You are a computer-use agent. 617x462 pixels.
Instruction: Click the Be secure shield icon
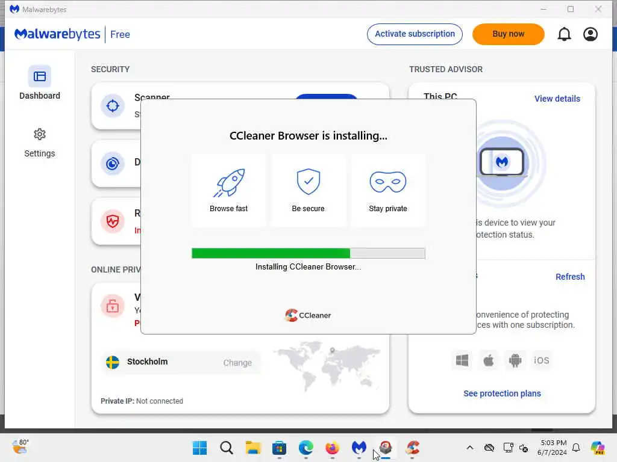coord(308,182)
